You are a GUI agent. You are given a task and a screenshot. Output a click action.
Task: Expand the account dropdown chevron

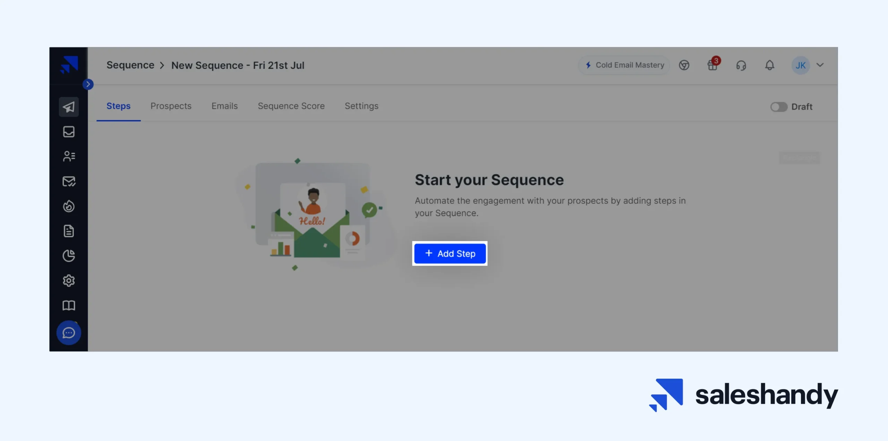820,65
